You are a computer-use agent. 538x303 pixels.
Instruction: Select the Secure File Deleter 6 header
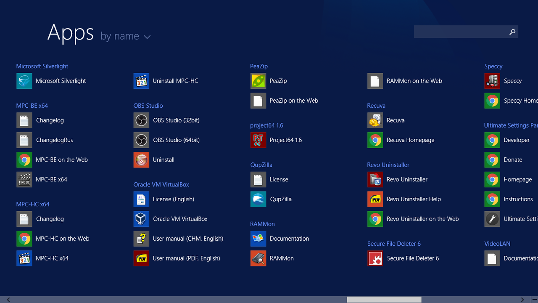tap(394, 244)
